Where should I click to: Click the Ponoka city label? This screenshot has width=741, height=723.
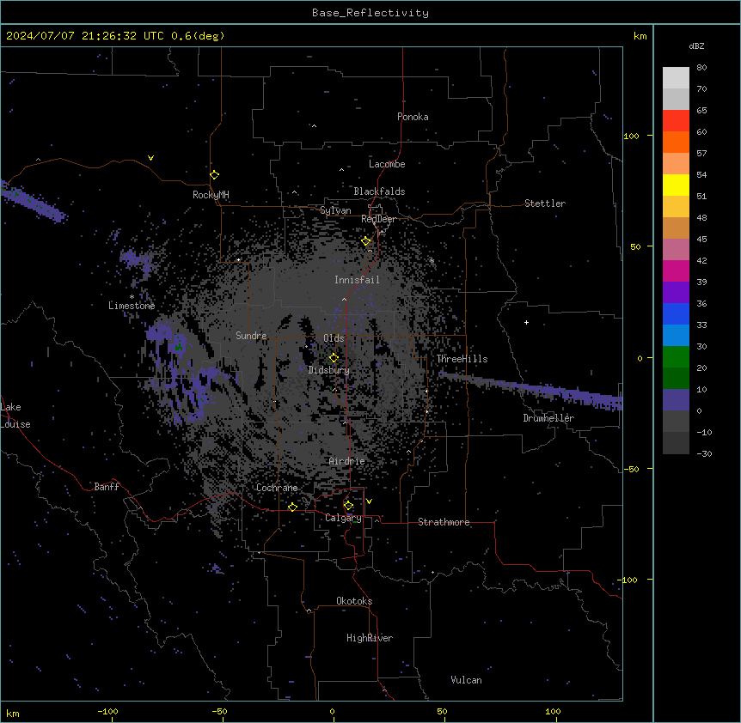pos(413,117)
